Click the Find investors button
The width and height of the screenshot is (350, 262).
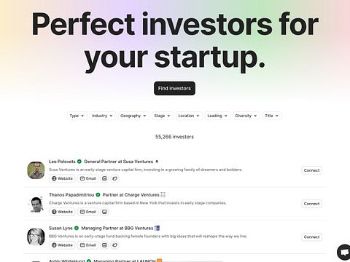pyautogui.click(x=174, y=88)
